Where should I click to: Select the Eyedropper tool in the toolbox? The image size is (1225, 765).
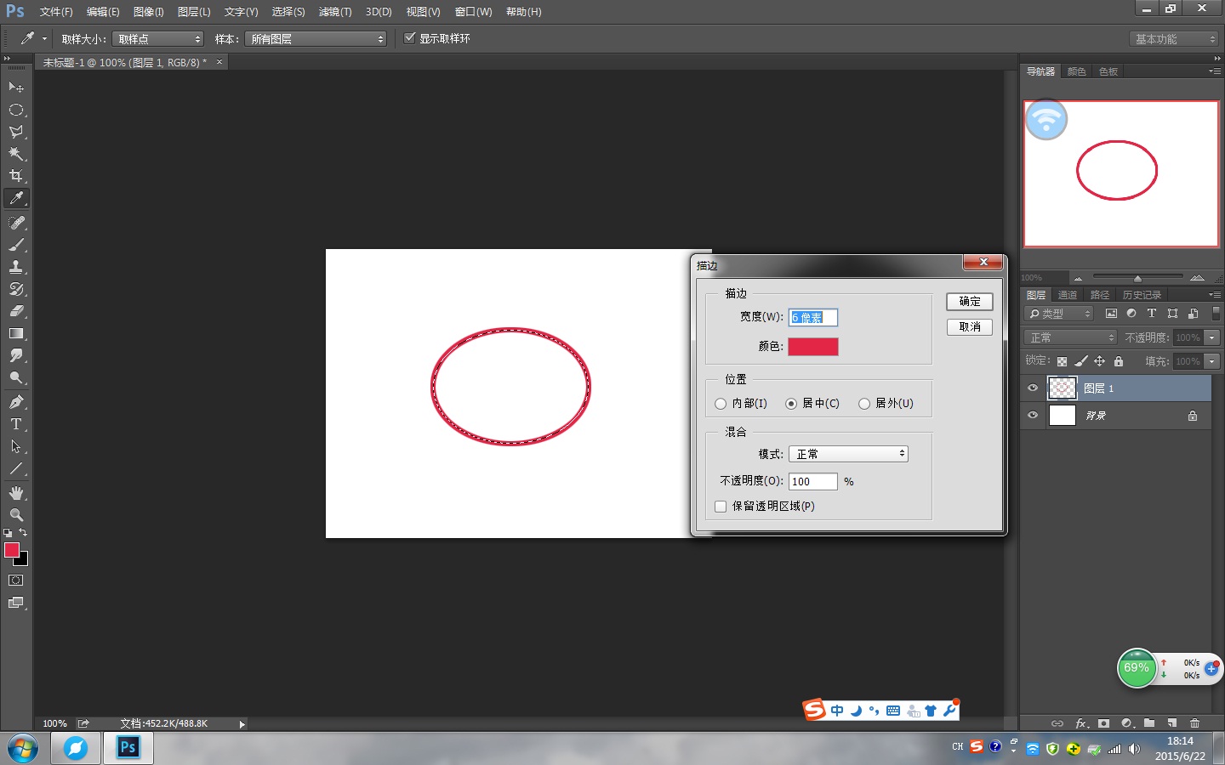click(x=16, y=198)
